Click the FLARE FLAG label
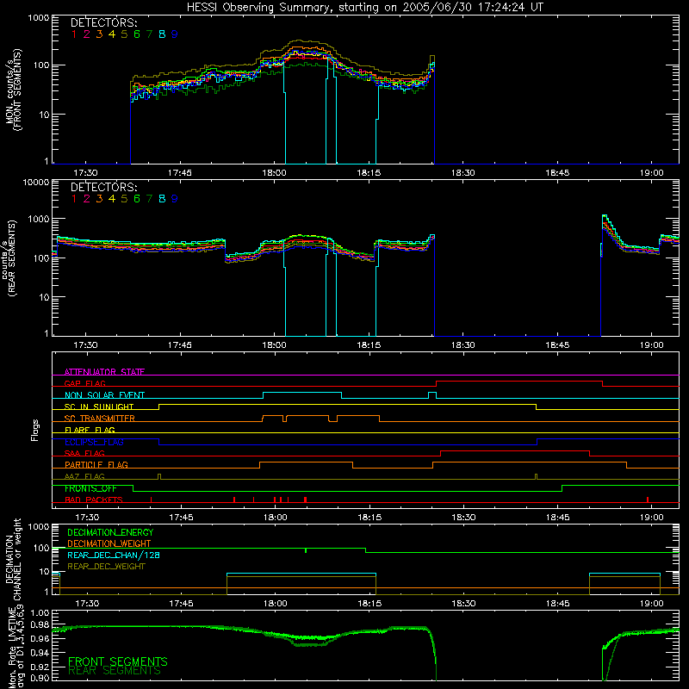This screenshot has width=689, height=689. (90, 430)
